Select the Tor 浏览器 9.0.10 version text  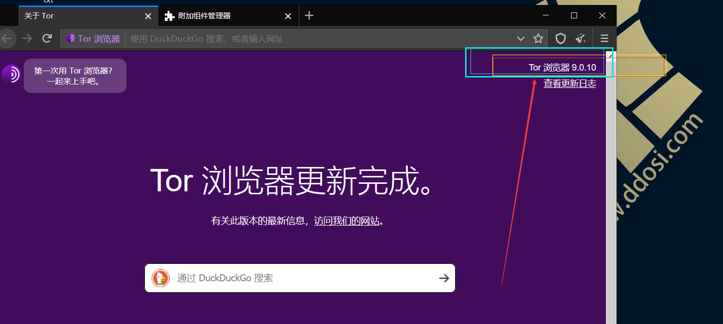tap(562, 68)
